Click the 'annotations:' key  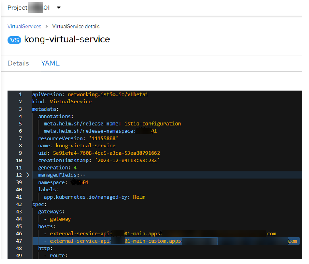pyautogui.click(x=56, y=117)
